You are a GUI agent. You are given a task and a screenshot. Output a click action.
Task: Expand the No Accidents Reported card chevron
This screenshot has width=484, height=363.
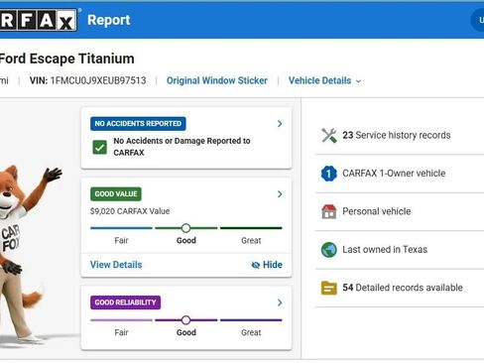click(280, 124)
